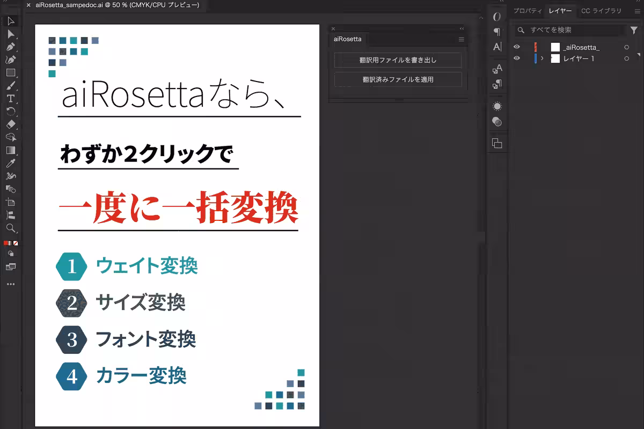Expand the レイヤー 1 layer
644x429 pixels.
coord(542,58)
